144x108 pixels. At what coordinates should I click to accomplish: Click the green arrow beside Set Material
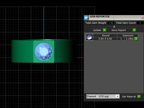pyautogui.click(x=139, y=97)
